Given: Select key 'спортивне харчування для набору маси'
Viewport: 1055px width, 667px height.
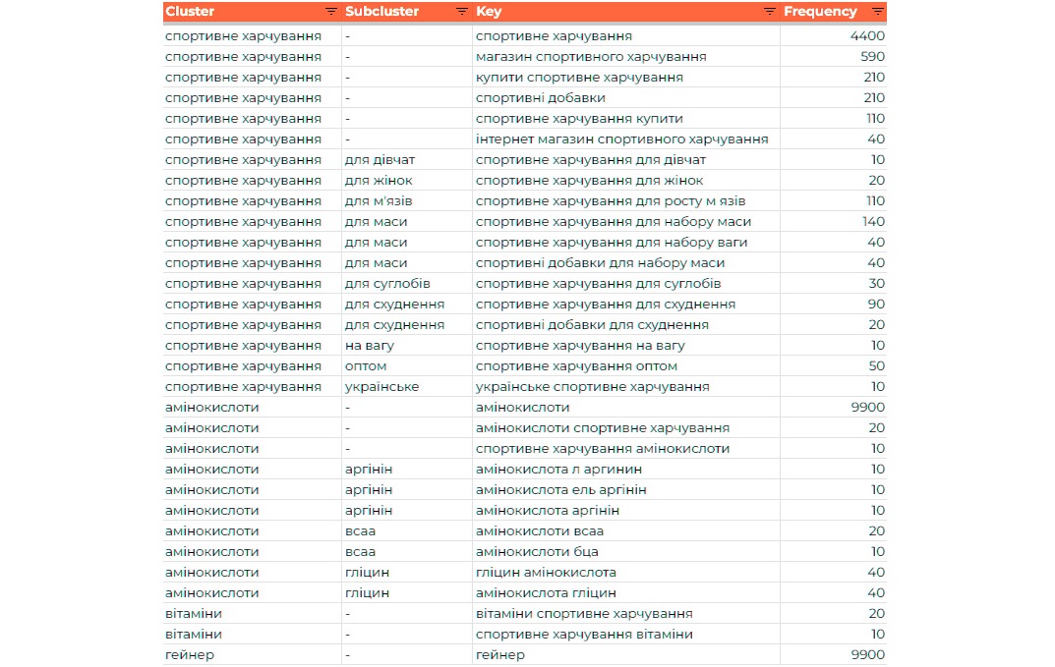Looking at the screenshot, I should click(613, 222).
